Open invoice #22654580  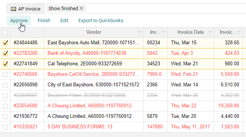pos(25,106)
